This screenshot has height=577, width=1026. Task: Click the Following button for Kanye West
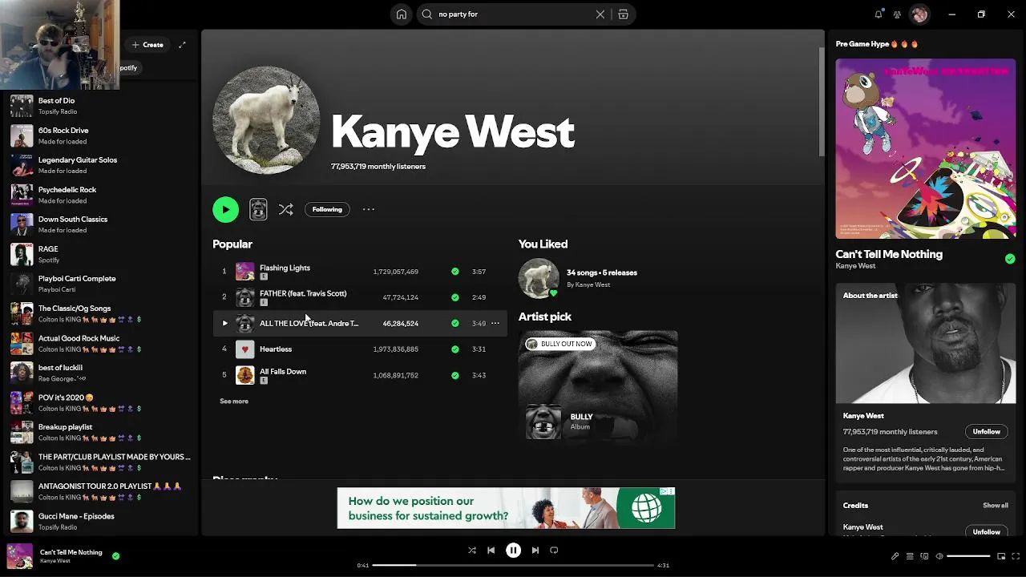327,209
